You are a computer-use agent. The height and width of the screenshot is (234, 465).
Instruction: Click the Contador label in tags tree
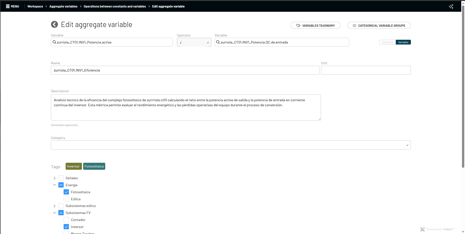click(x=78, y=220)
